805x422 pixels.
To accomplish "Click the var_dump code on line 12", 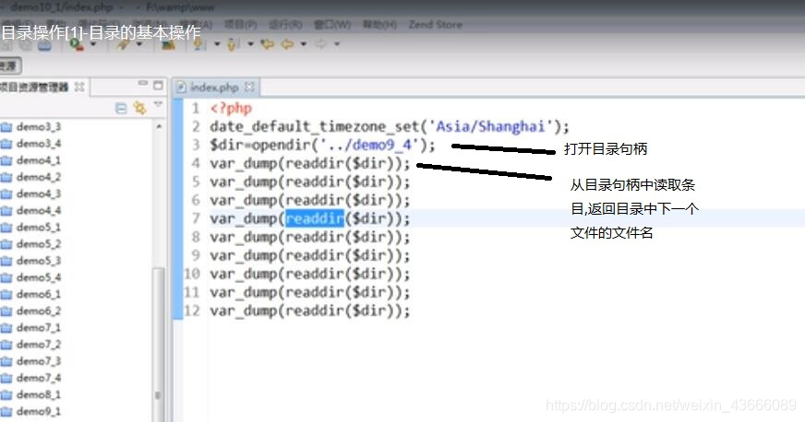I will click(x=309, y=311).
